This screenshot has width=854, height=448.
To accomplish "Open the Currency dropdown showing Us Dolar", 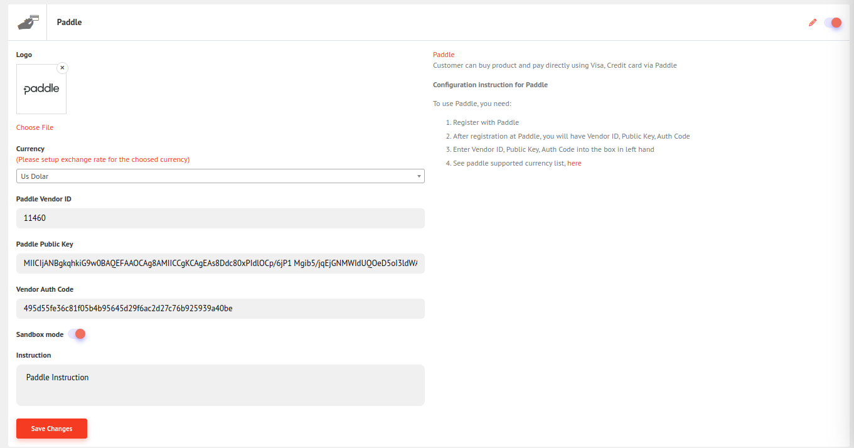I will coord(220,176).
